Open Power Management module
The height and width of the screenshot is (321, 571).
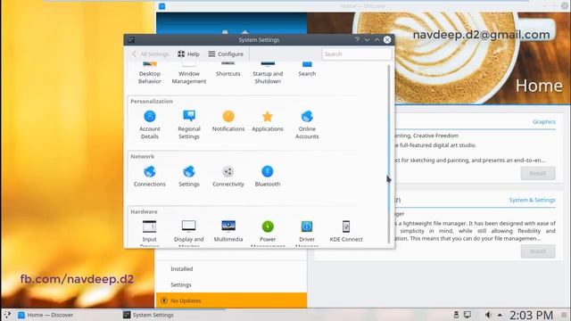pyautogui.click(x=268, y=233)
